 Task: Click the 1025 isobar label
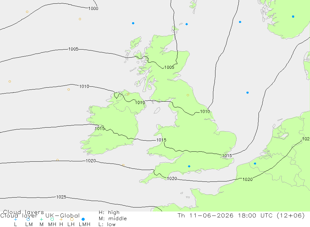click(x=61, y=197)
